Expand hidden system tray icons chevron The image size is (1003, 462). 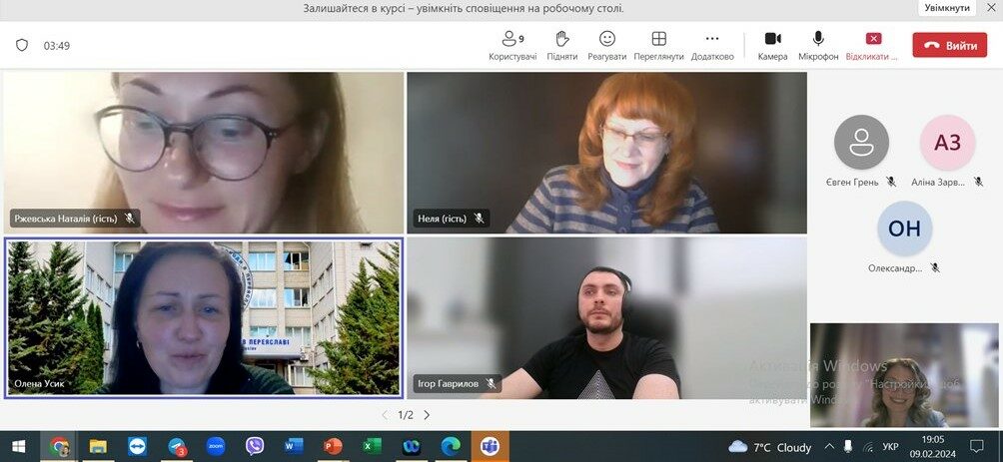point(830,447)
